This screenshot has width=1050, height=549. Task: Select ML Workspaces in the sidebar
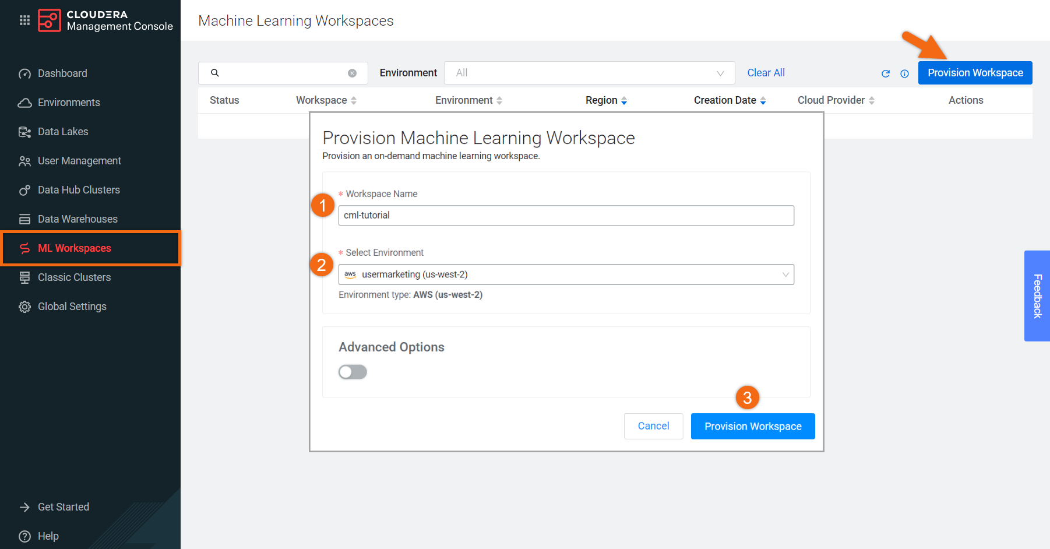[75, 248]
